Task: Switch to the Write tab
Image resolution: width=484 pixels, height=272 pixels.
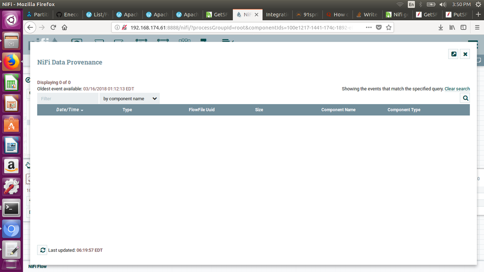Action: pos(367,15)
